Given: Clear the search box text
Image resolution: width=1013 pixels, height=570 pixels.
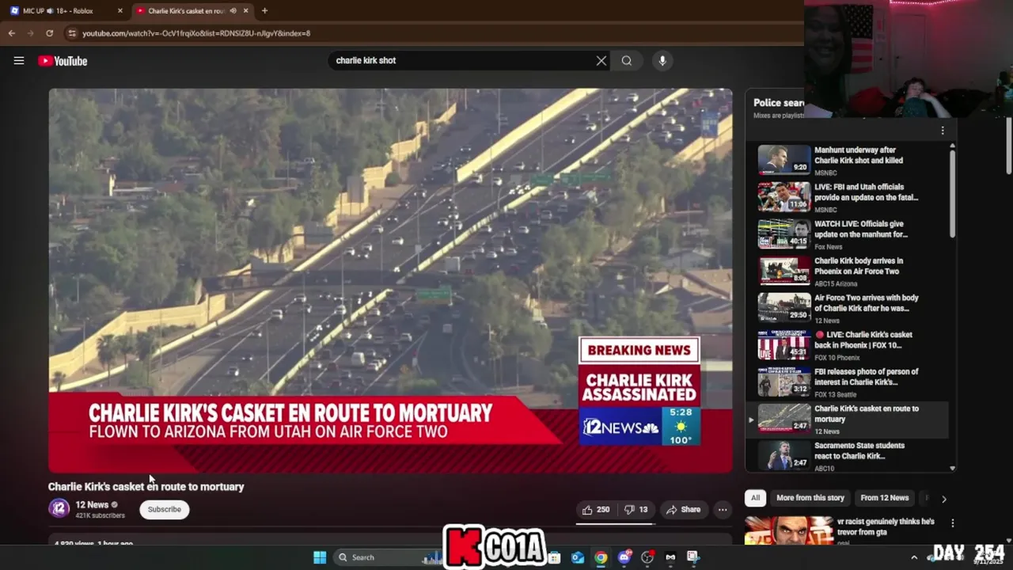Looking at the screenshot, I should point(601,60).
